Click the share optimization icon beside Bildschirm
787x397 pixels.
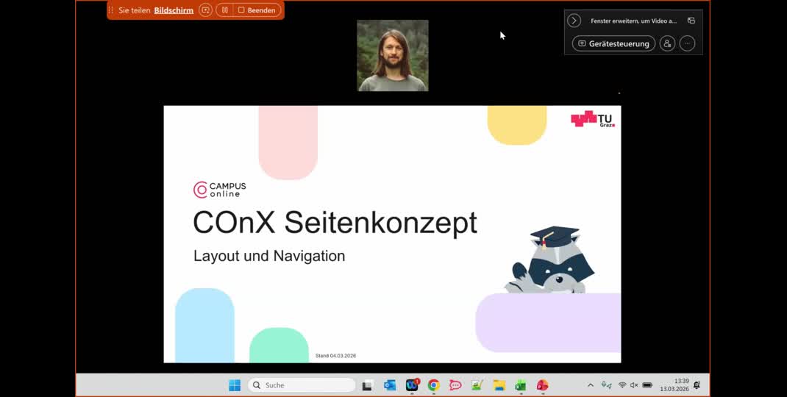click(205, 10)
